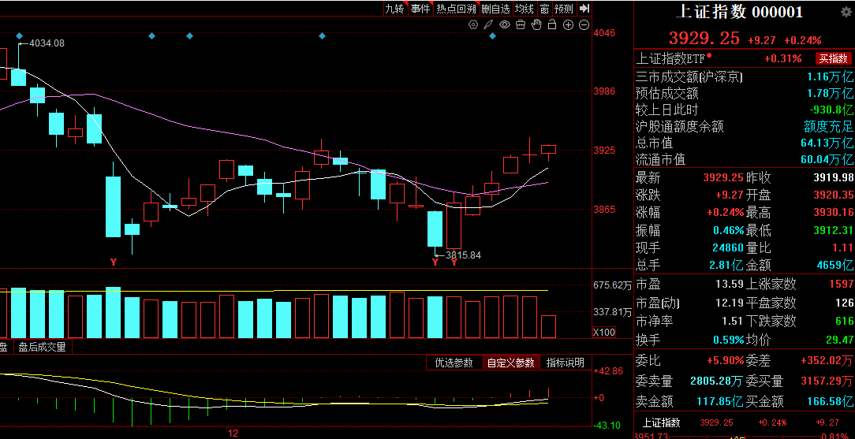Toggle the eye visibility icon on chart
The width and height of the screenshot is (855, 439).
click(x=505, y=25)
